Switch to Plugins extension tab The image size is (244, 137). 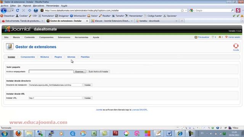click(58, 57)
